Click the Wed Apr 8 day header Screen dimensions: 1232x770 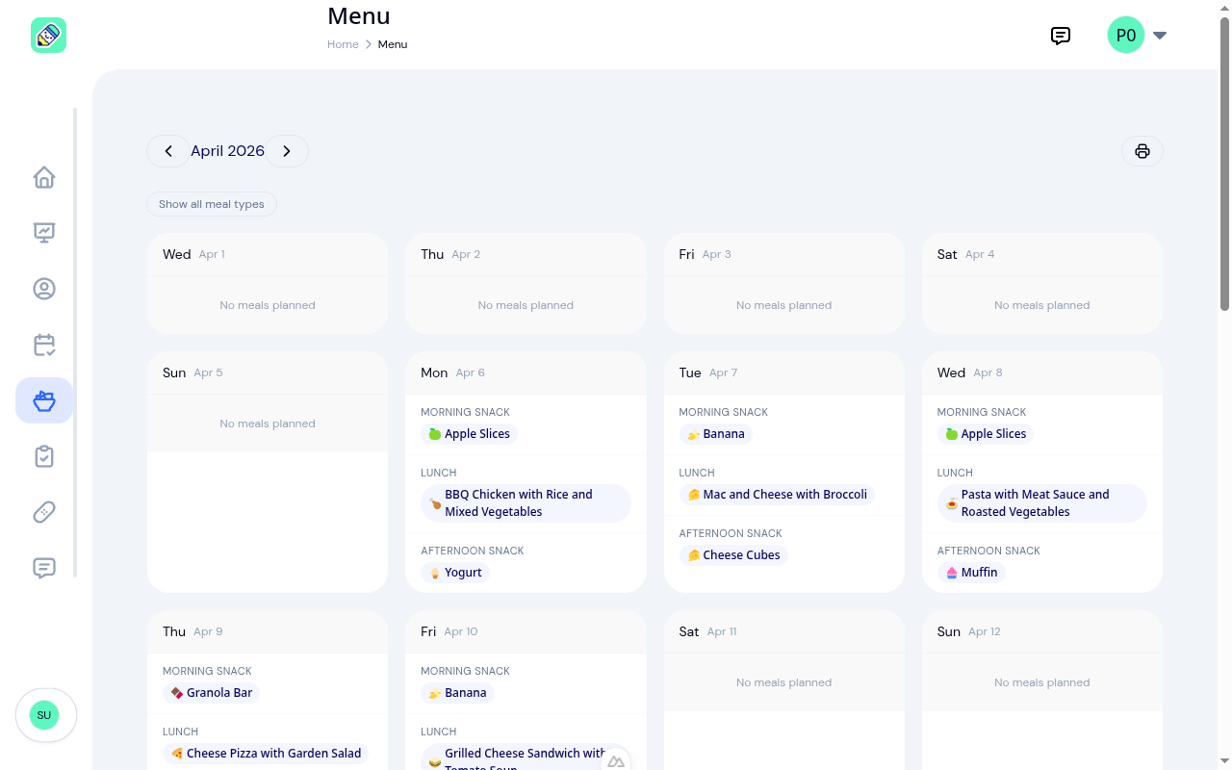(1042, 372)
